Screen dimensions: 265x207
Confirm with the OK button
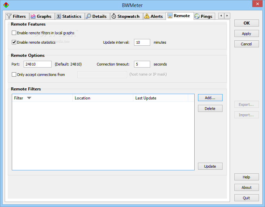[x=246, y=23]
